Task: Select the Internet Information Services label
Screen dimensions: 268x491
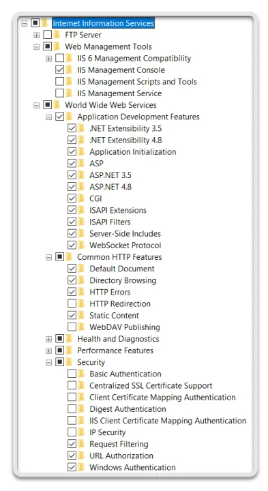Action: (104, 23)
